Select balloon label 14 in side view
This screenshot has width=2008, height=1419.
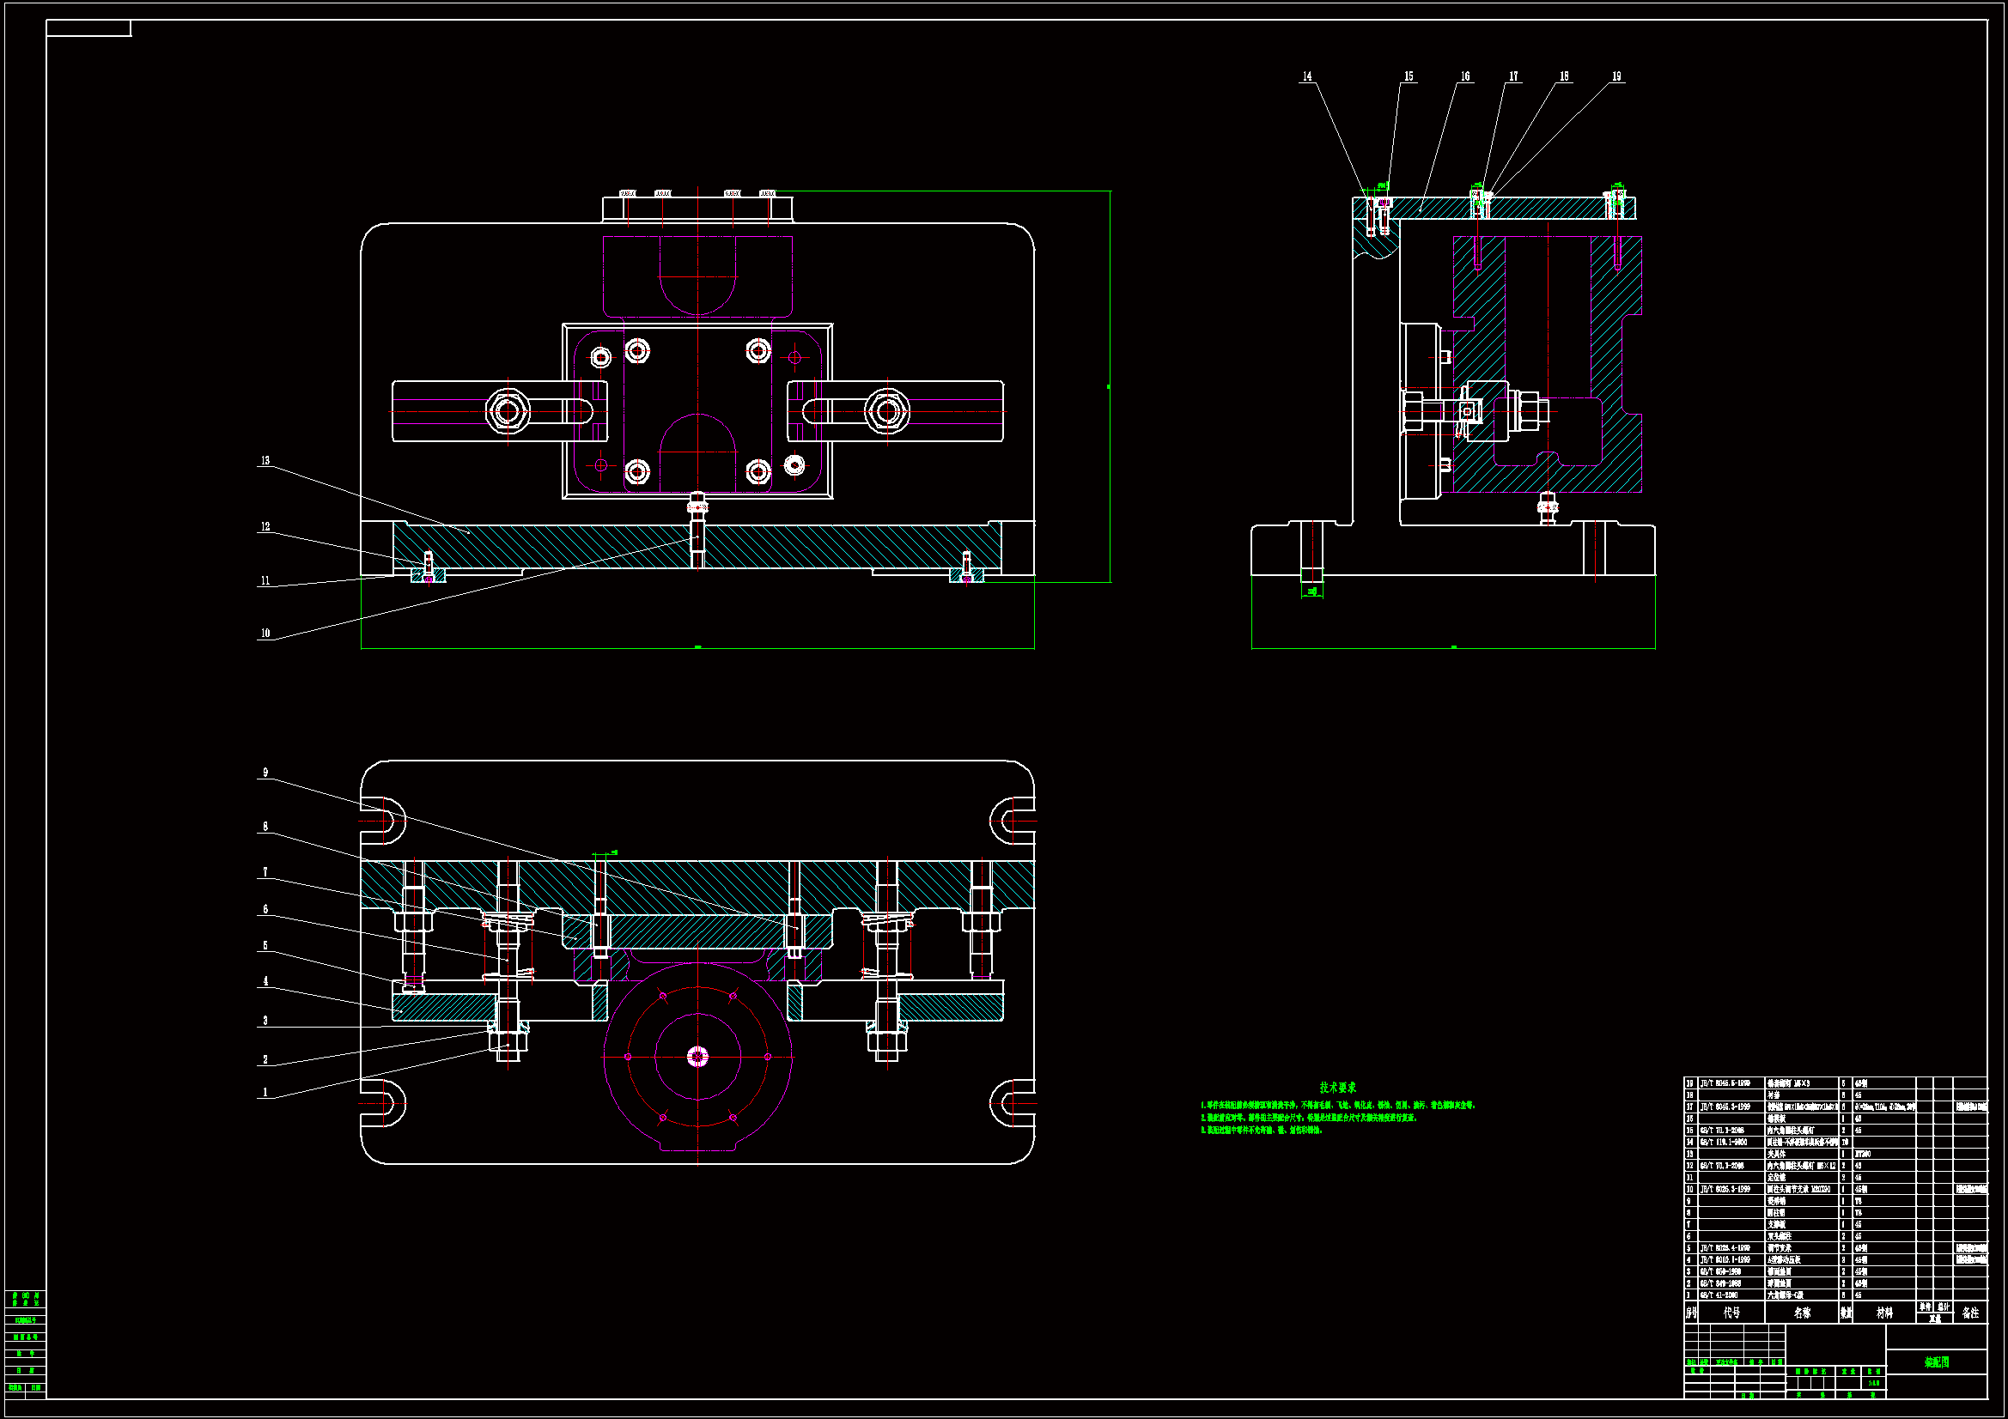pos(1306,77)
